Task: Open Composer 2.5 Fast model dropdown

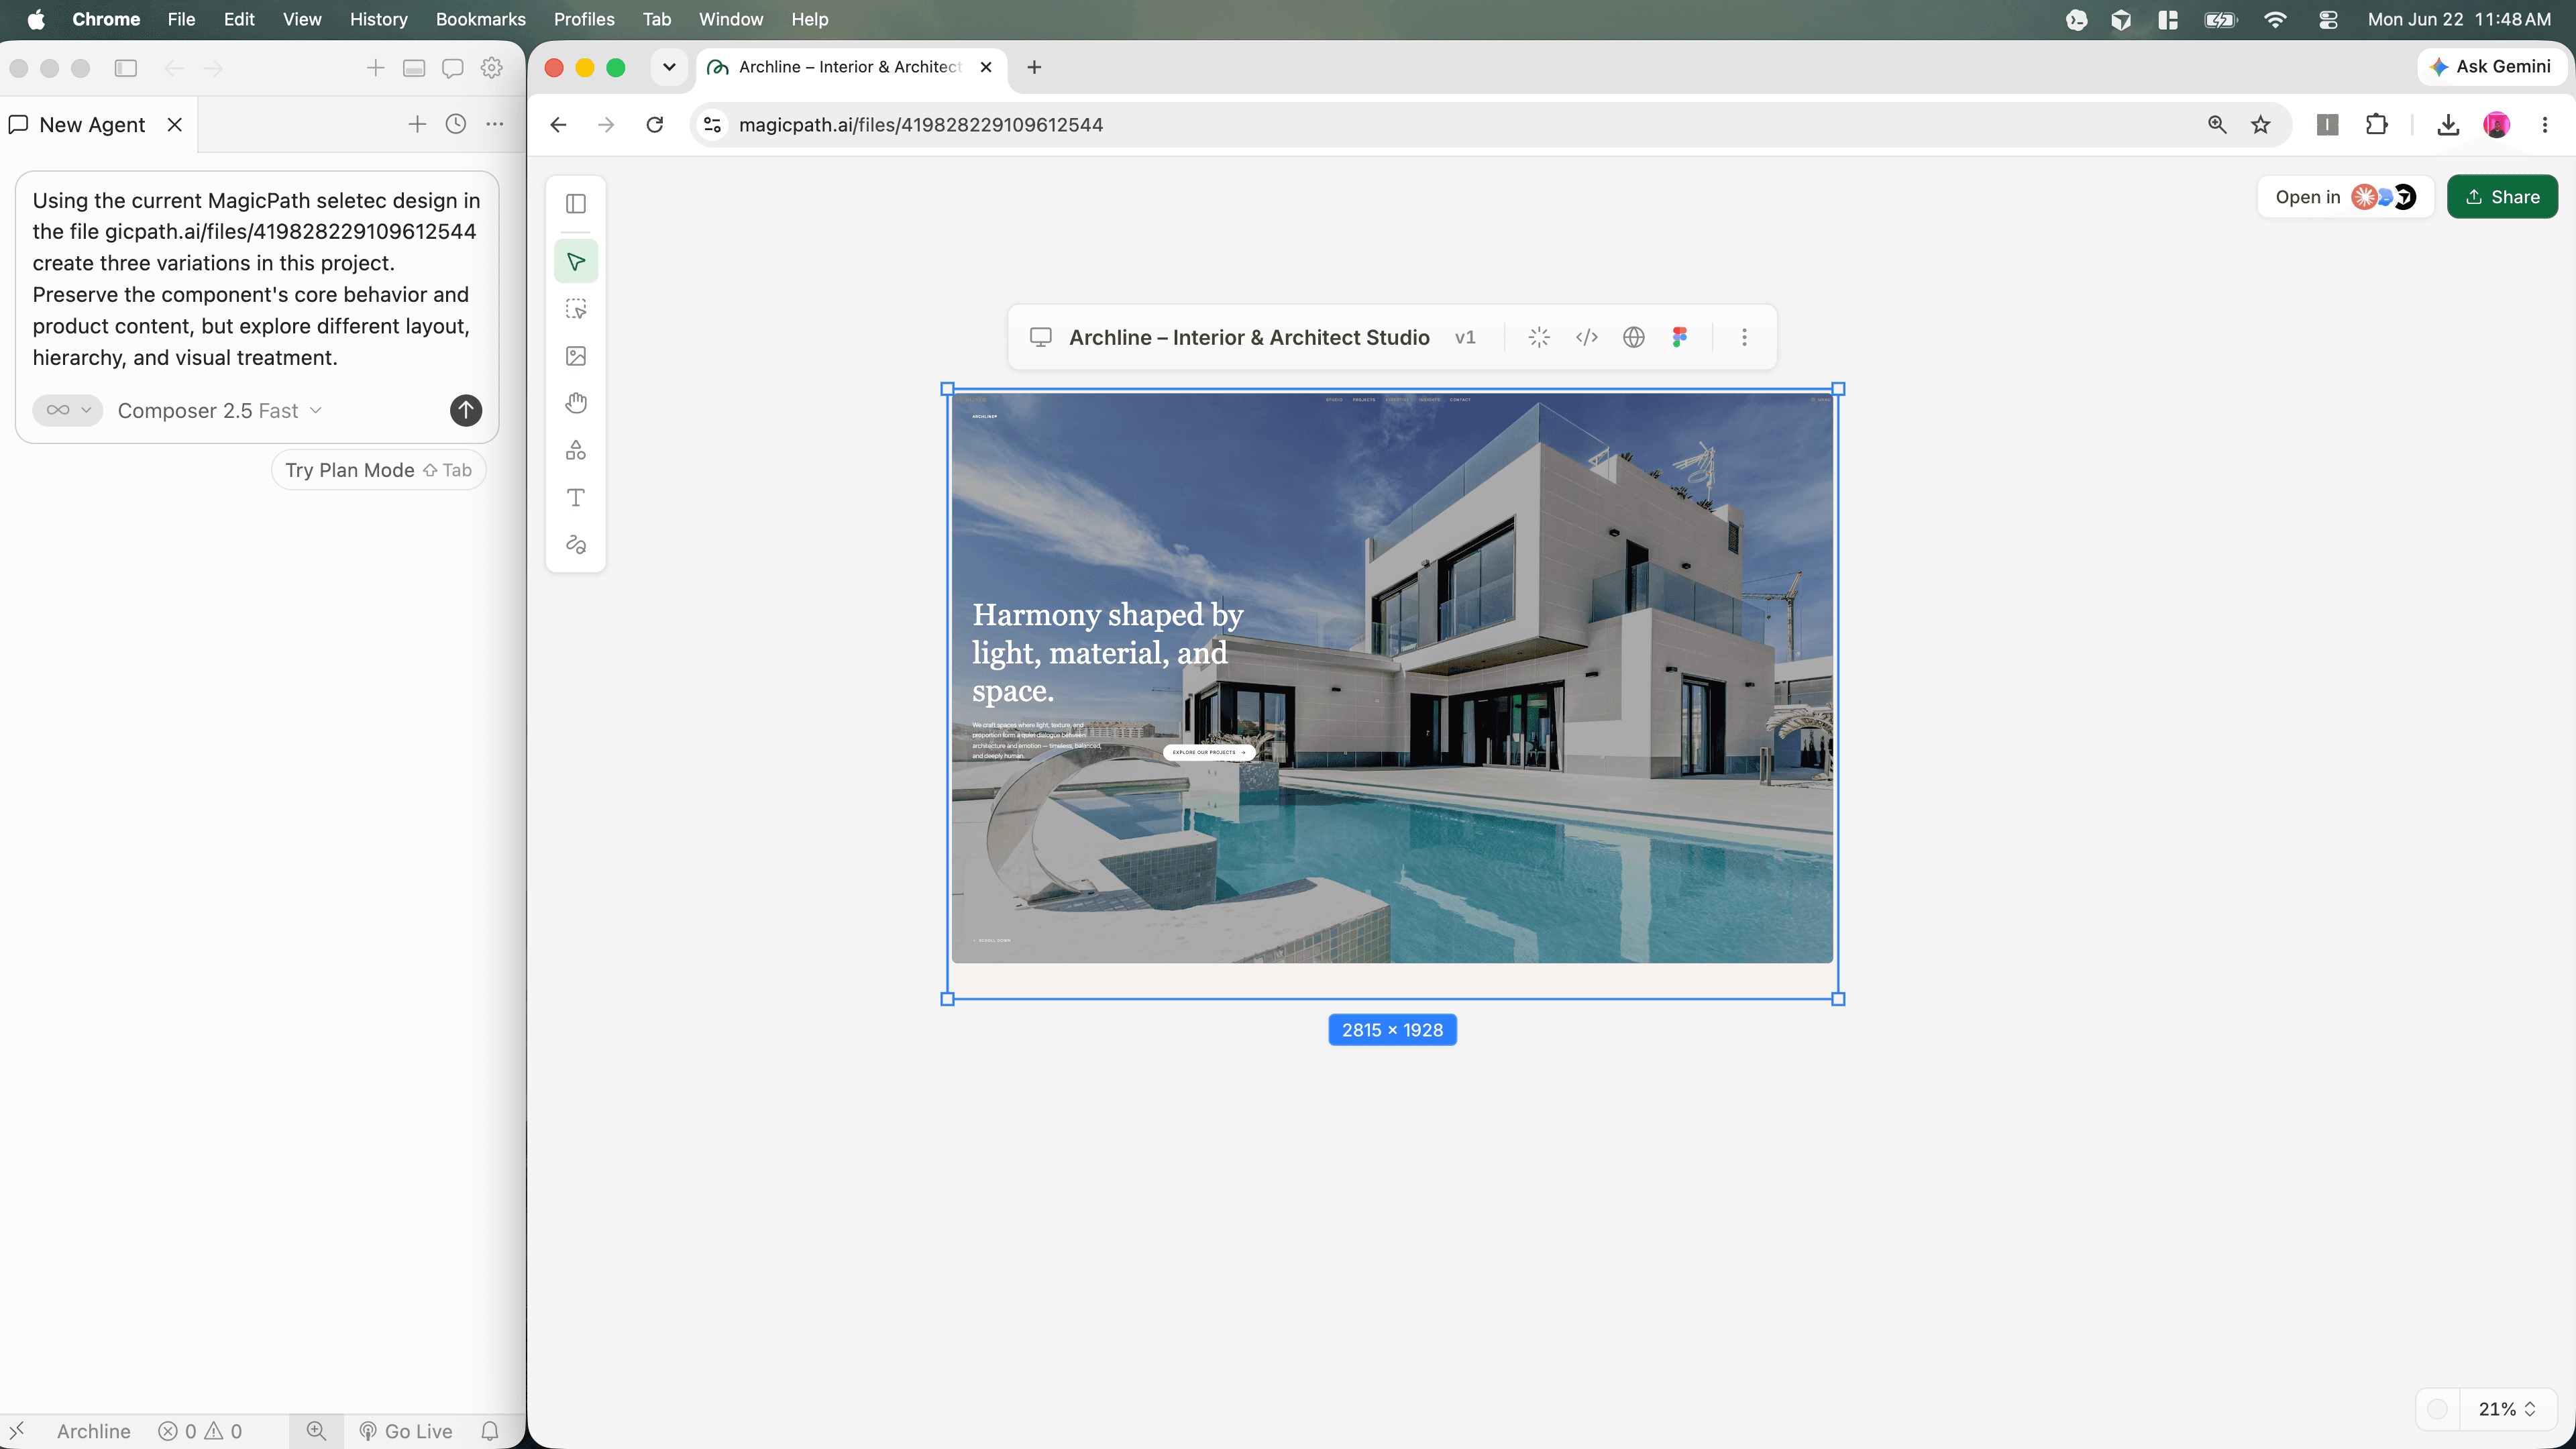Action: point(220,411)
